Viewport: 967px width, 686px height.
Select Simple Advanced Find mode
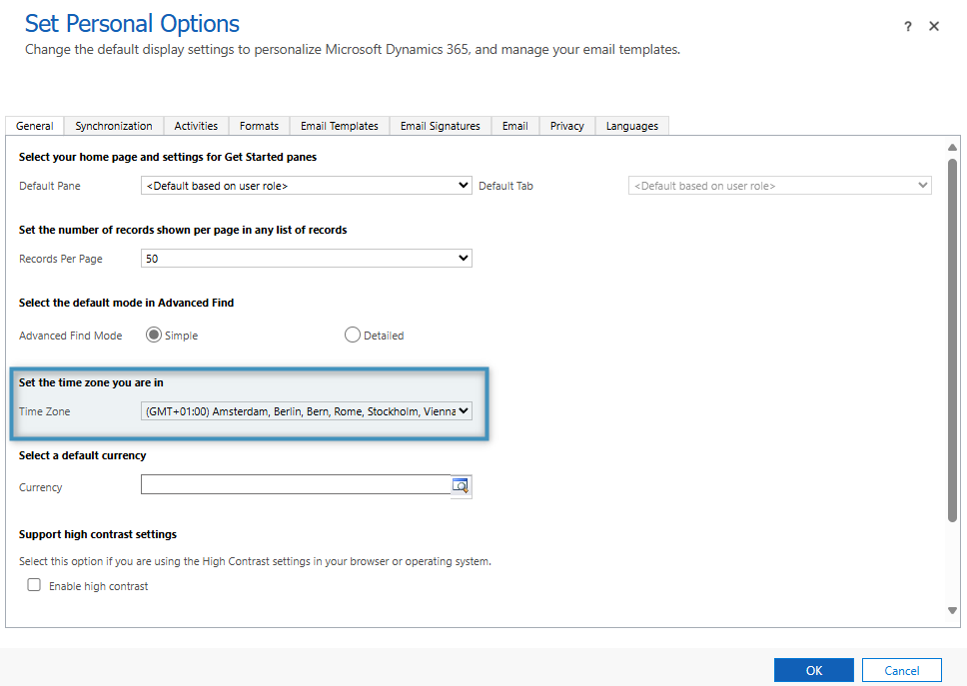[x=154, y=336]
